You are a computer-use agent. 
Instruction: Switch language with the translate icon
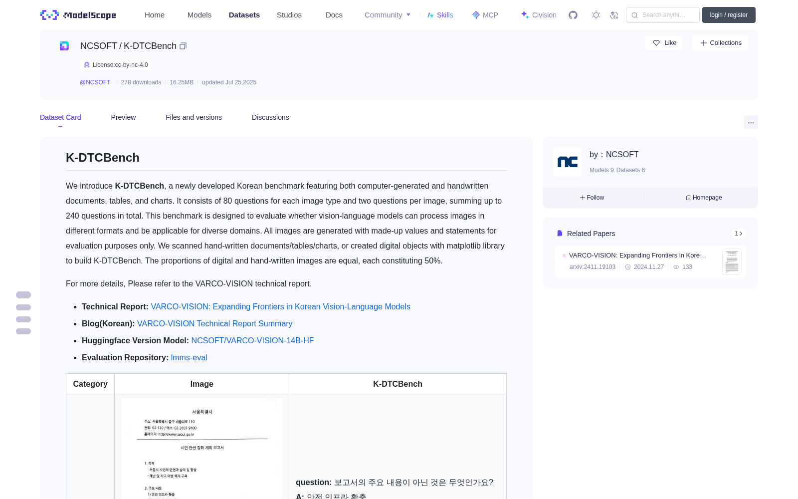[614, 15]
